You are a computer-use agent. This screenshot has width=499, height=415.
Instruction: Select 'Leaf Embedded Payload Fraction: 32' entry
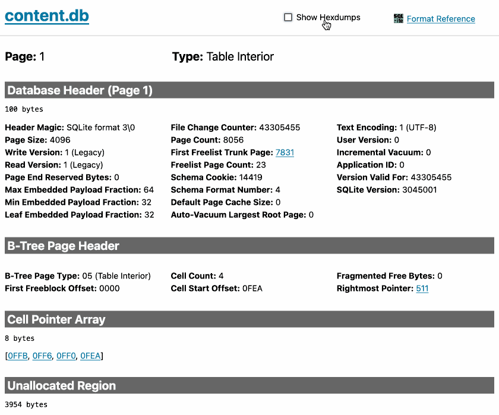79,215
